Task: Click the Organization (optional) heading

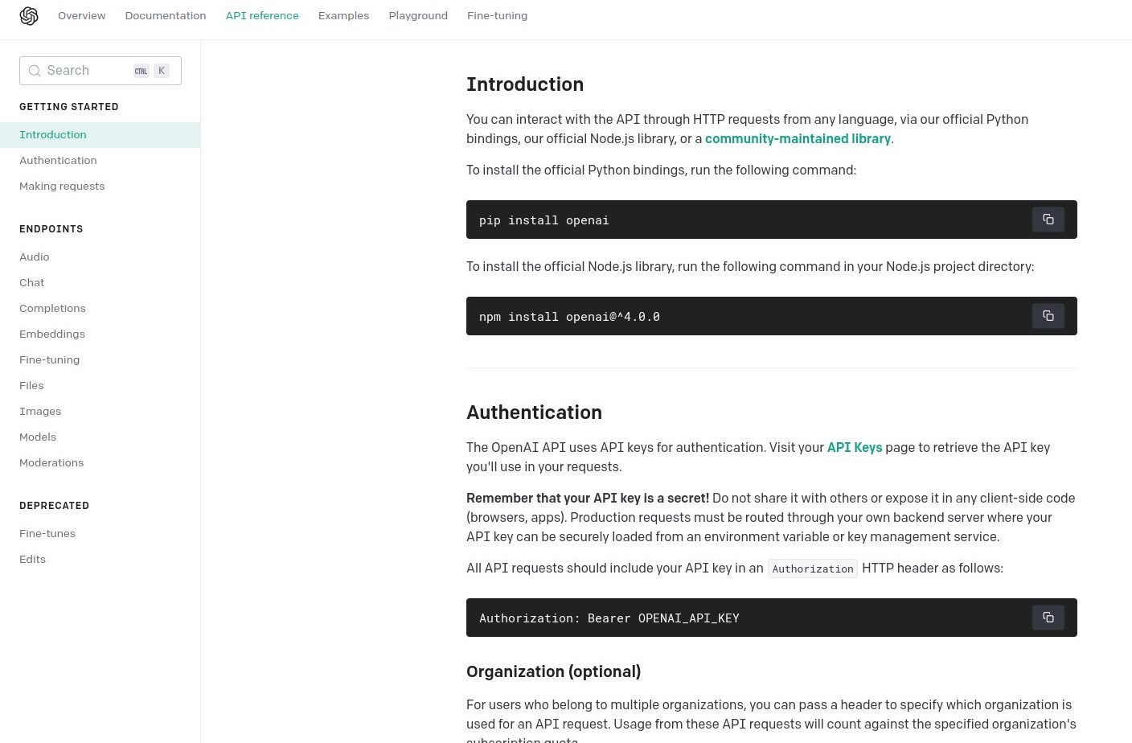Action: click(553, 671)
